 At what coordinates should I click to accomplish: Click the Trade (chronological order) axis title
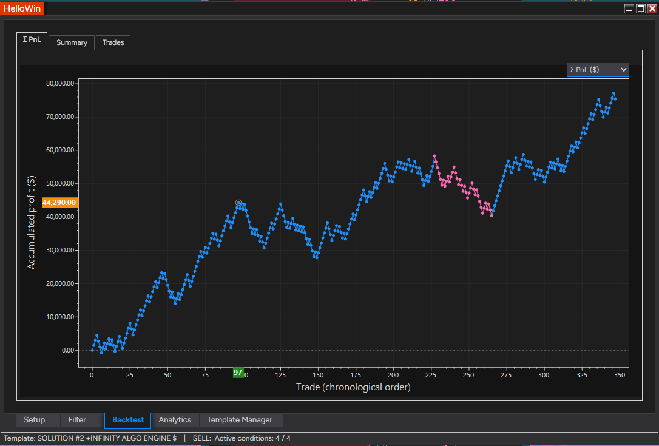[x=353, y=387]
